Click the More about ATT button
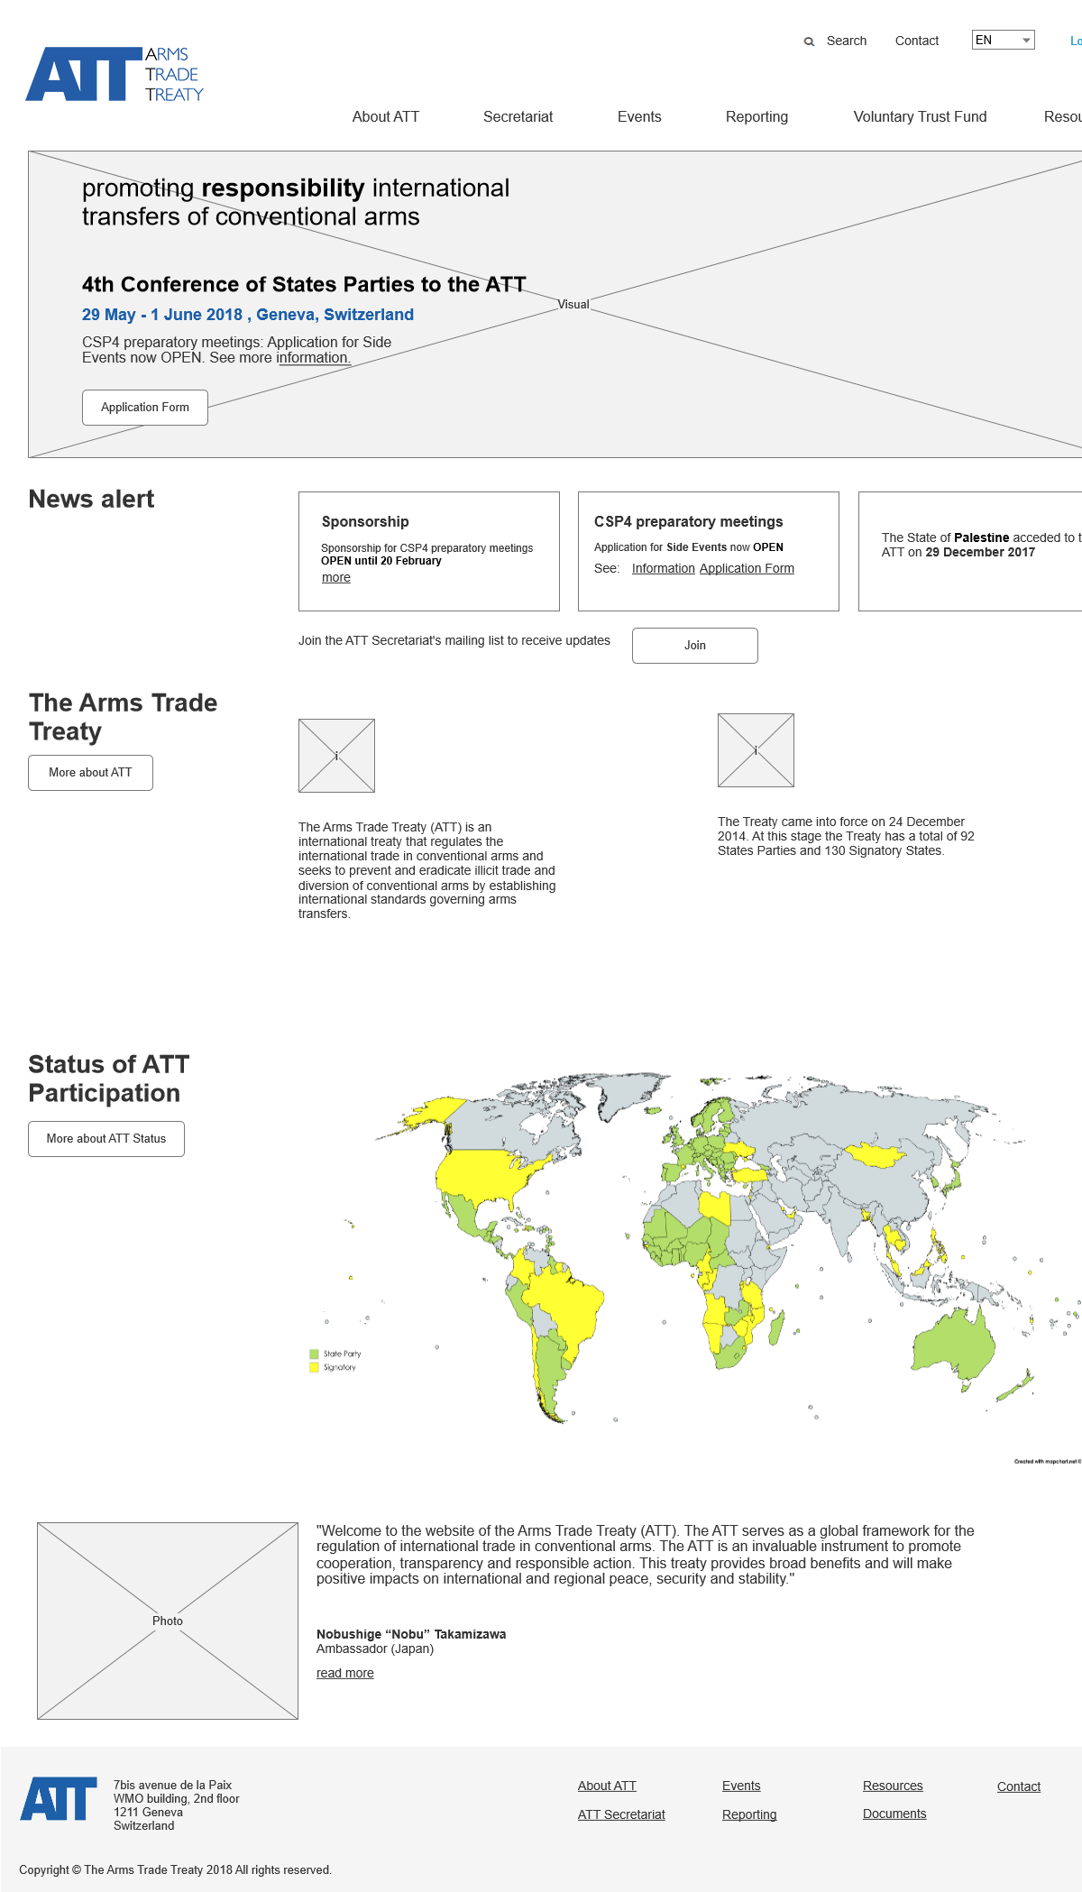This screenshot has width=1082, height=1892. click(x=90, y=773)
